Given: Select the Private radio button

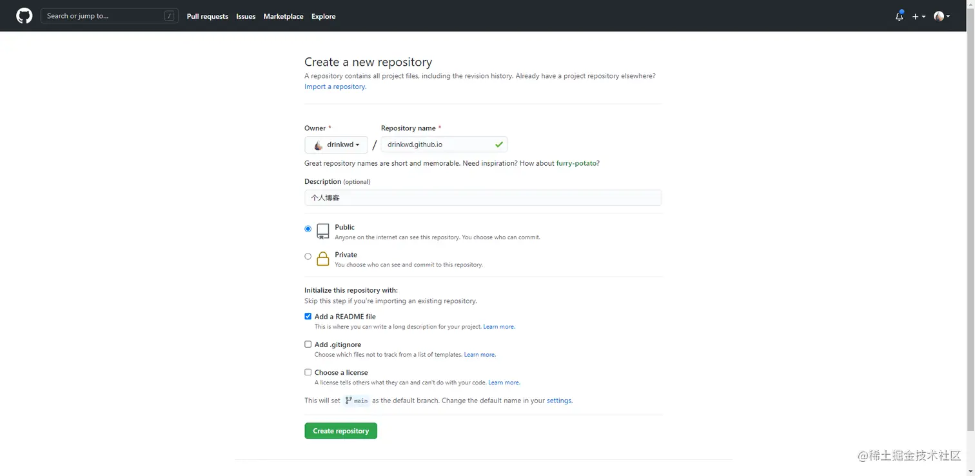Looking at the screenshot, I should (x=308, y=256).
